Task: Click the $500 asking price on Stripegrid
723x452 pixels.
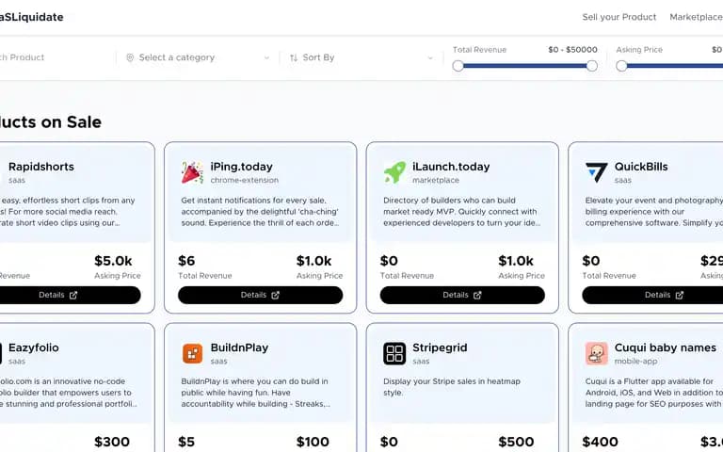Action: pyautogui.click(x=516, y=442)
